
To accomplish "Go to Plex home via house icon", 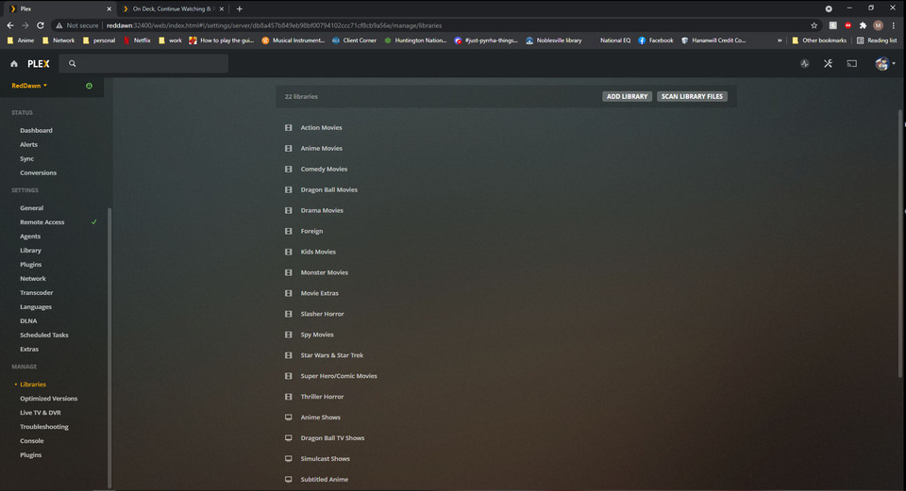I will (x=14, y=63).
